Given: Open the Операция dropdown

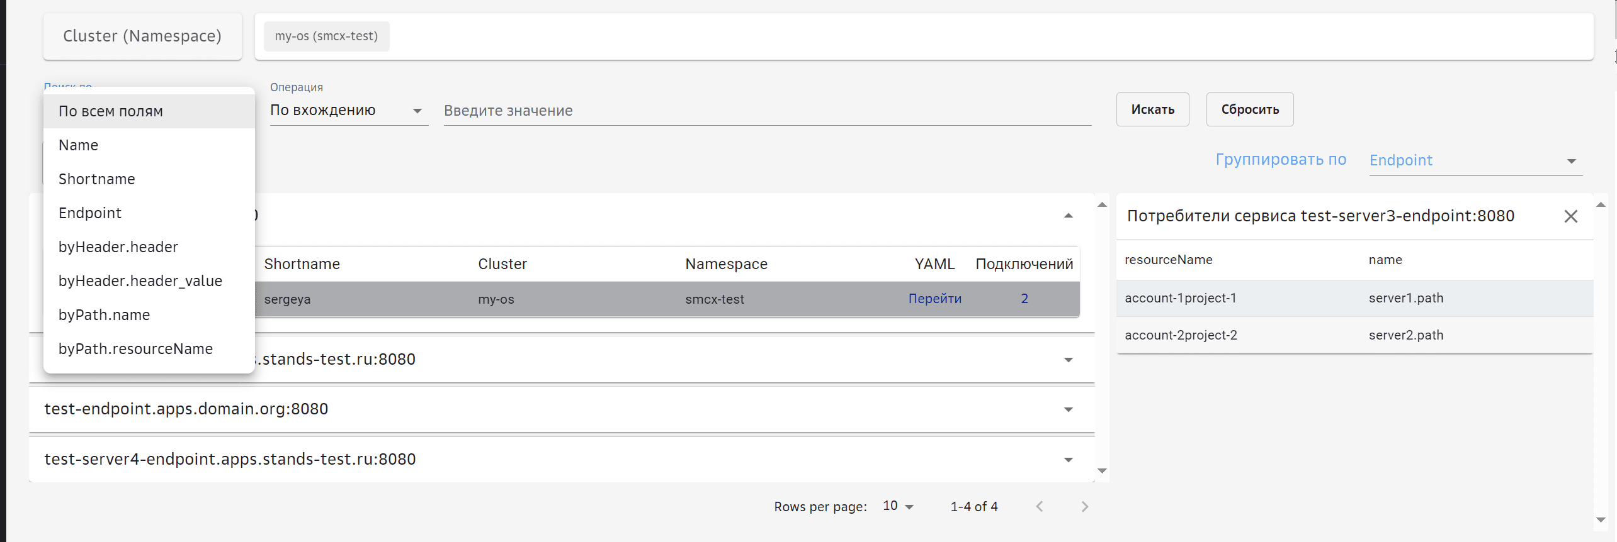Looking at the screenshot, I should click(x=348, y=111).
